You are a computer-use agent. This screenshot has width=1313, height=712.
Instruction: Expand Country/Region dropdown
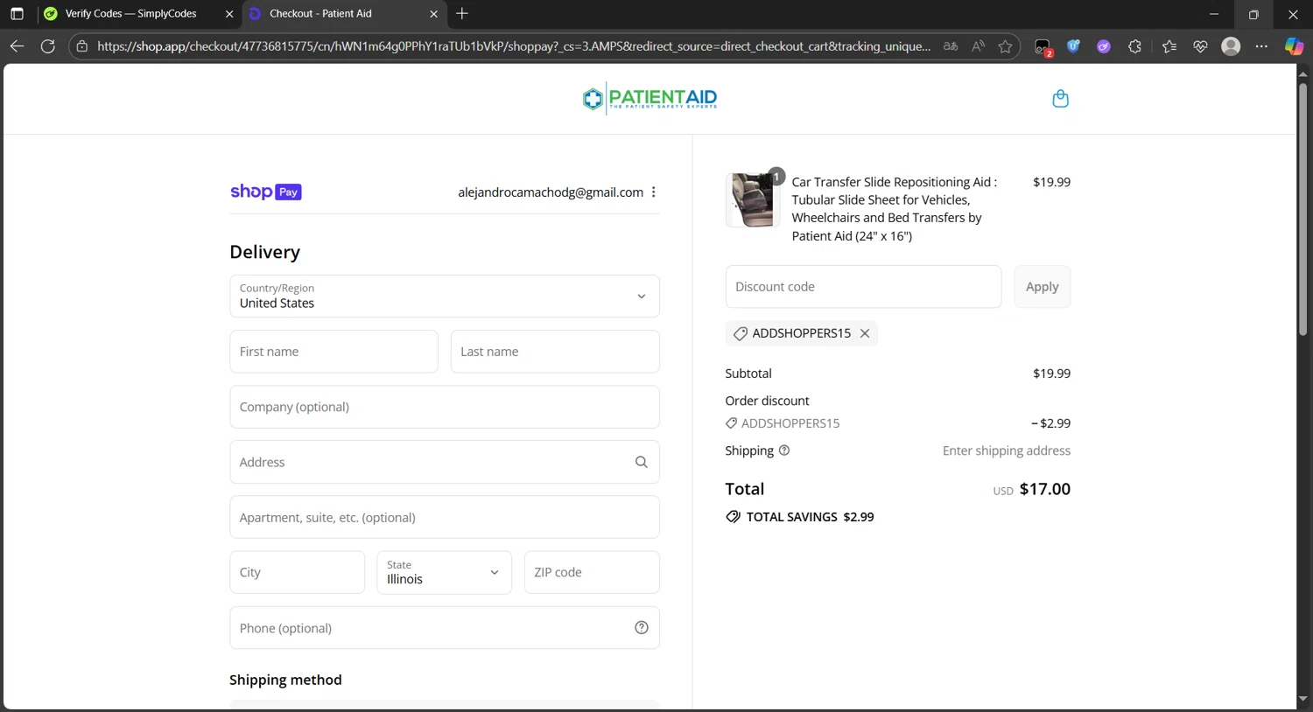(445, 297)
